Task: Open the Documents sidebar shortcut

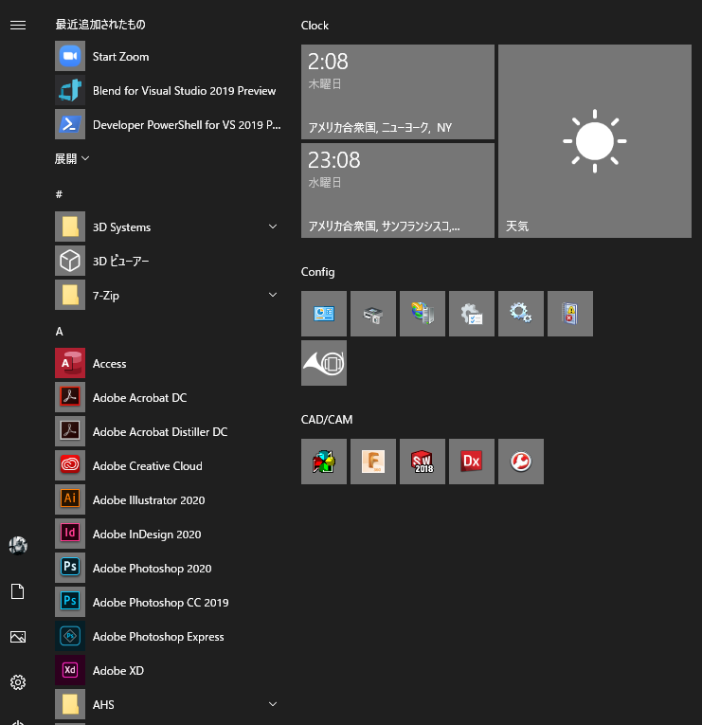Action: 18,591
